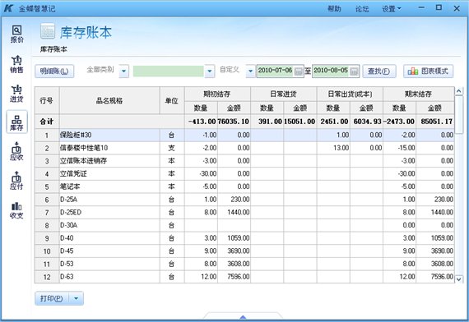This screenshot has width=469, height=322.
Task: Open the 销售 (sales) sidebar module
Action: 16,64
